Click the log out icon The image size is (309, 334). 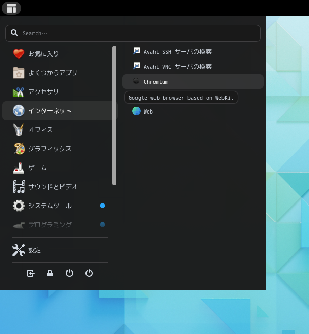click(x=30, y=273)
